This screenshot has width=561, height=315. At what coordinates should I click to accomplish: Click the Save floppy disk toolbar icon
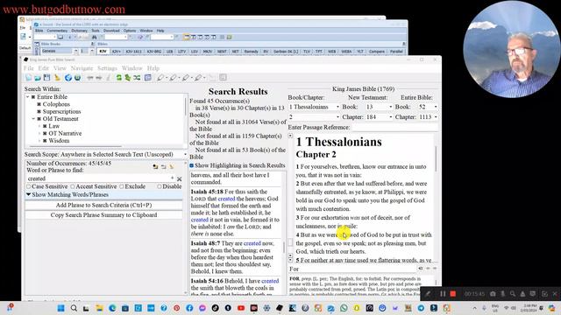click(x=46, y=78)
